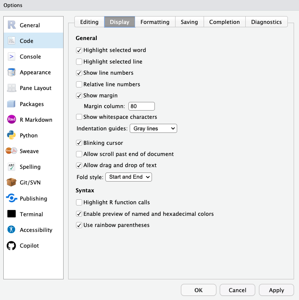Open the Copilot GitHub icon

pos(12,246)
